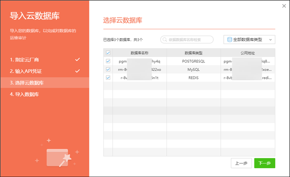Uncheck the MySQL database row checkbox
Viewport: 290px width, 177px height.
tap(108, 69)
